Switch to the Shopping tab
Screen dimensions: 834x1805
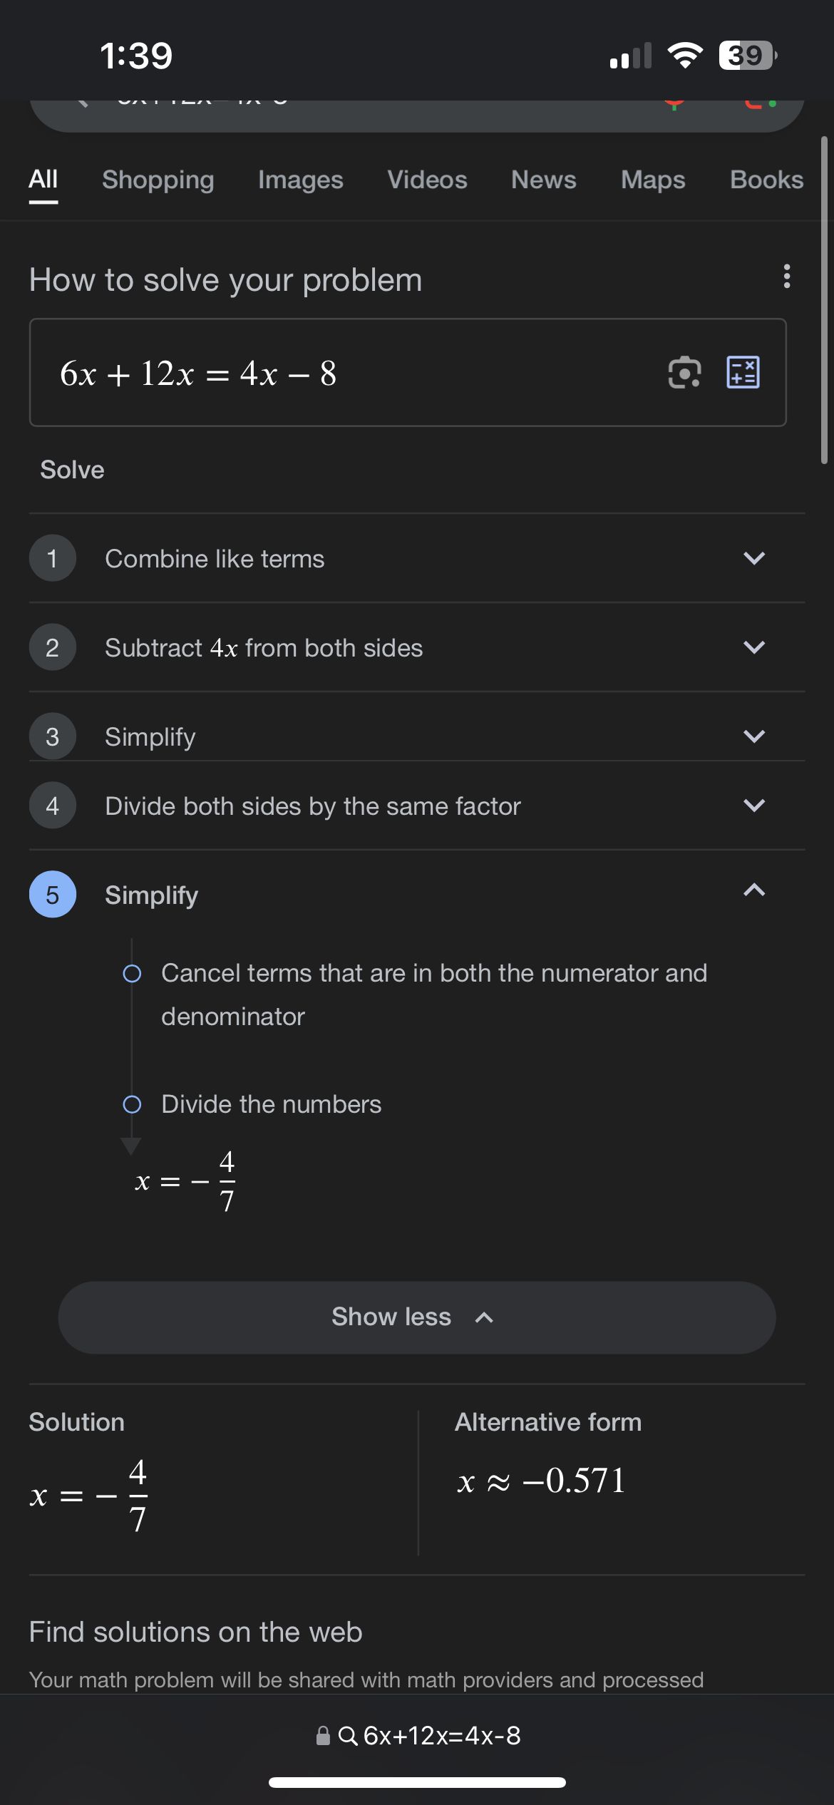pyautogui.click(x=158, y=180)
